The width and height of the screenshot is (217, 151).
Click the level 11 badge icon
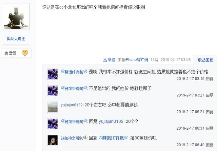[x=25, y=53]
